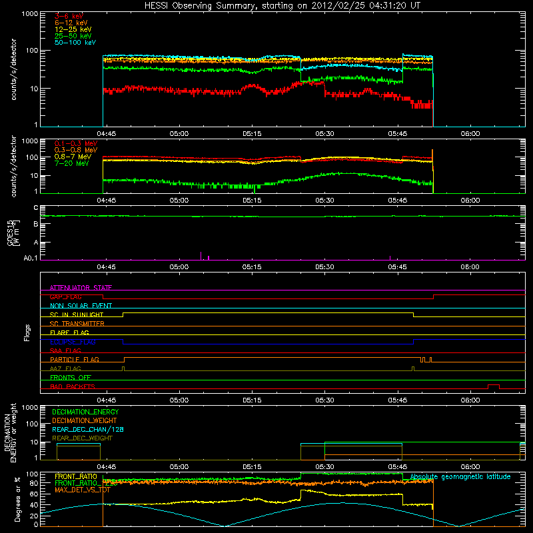Screen dimensions: 533x533
Task: Select the BAD_PACKETS flag label
Action: point(73,386)
